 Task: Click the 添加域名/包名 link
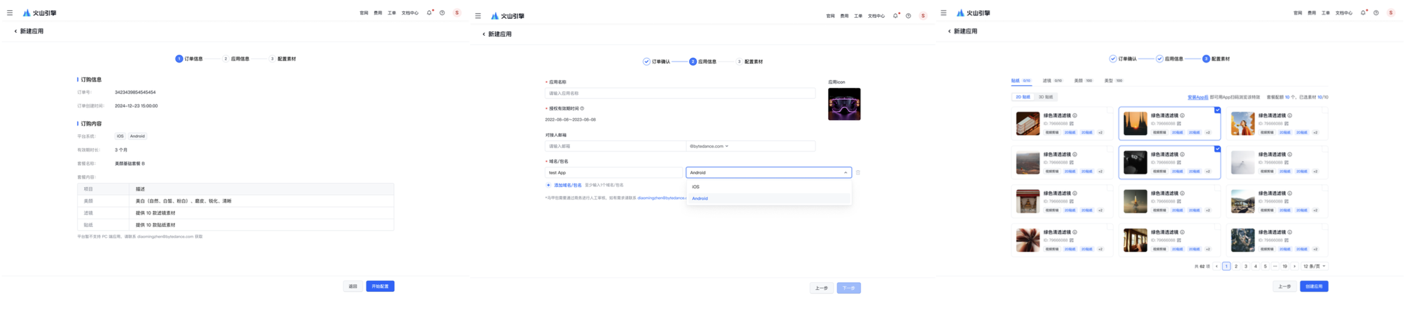point(567,185)
